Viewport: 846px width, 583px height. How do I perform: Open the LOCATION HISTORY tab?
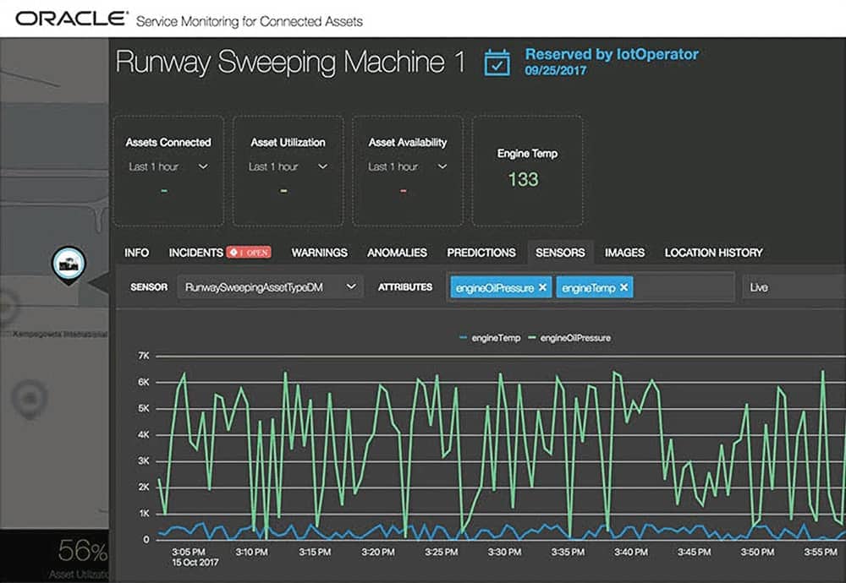[x=714, y=253]
